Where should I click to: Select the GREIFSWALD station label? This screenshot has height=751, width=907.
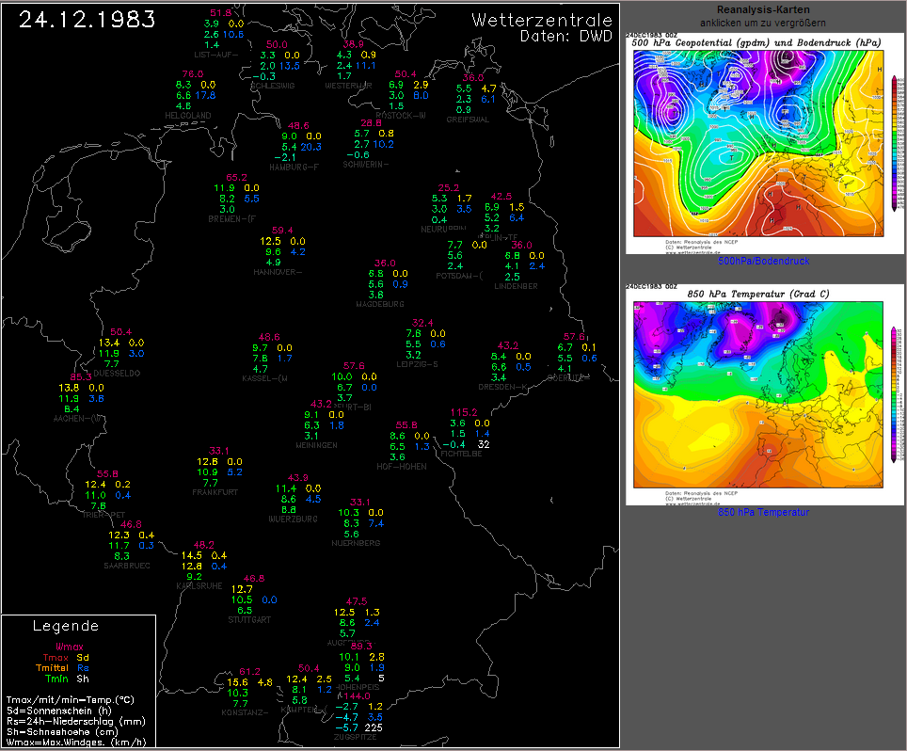[x=468, y=120]
